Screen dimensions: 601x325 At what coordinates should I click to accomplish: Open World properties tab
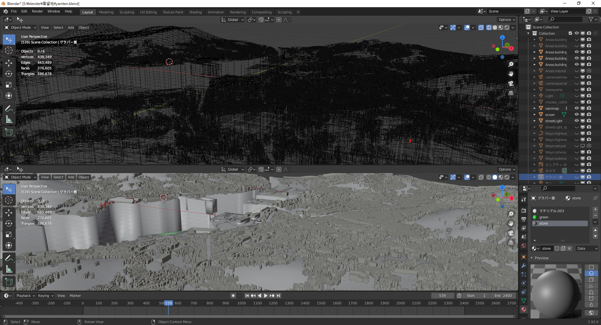tap(524, 246)
